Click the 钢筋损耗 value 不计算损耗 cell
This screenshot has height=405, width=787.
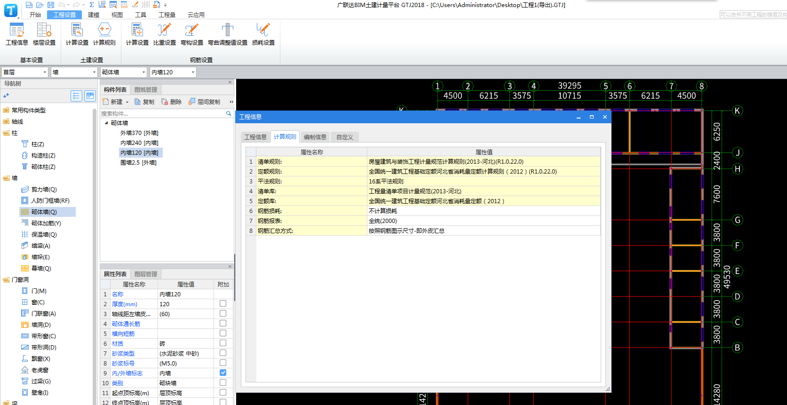tap(484, 211)
